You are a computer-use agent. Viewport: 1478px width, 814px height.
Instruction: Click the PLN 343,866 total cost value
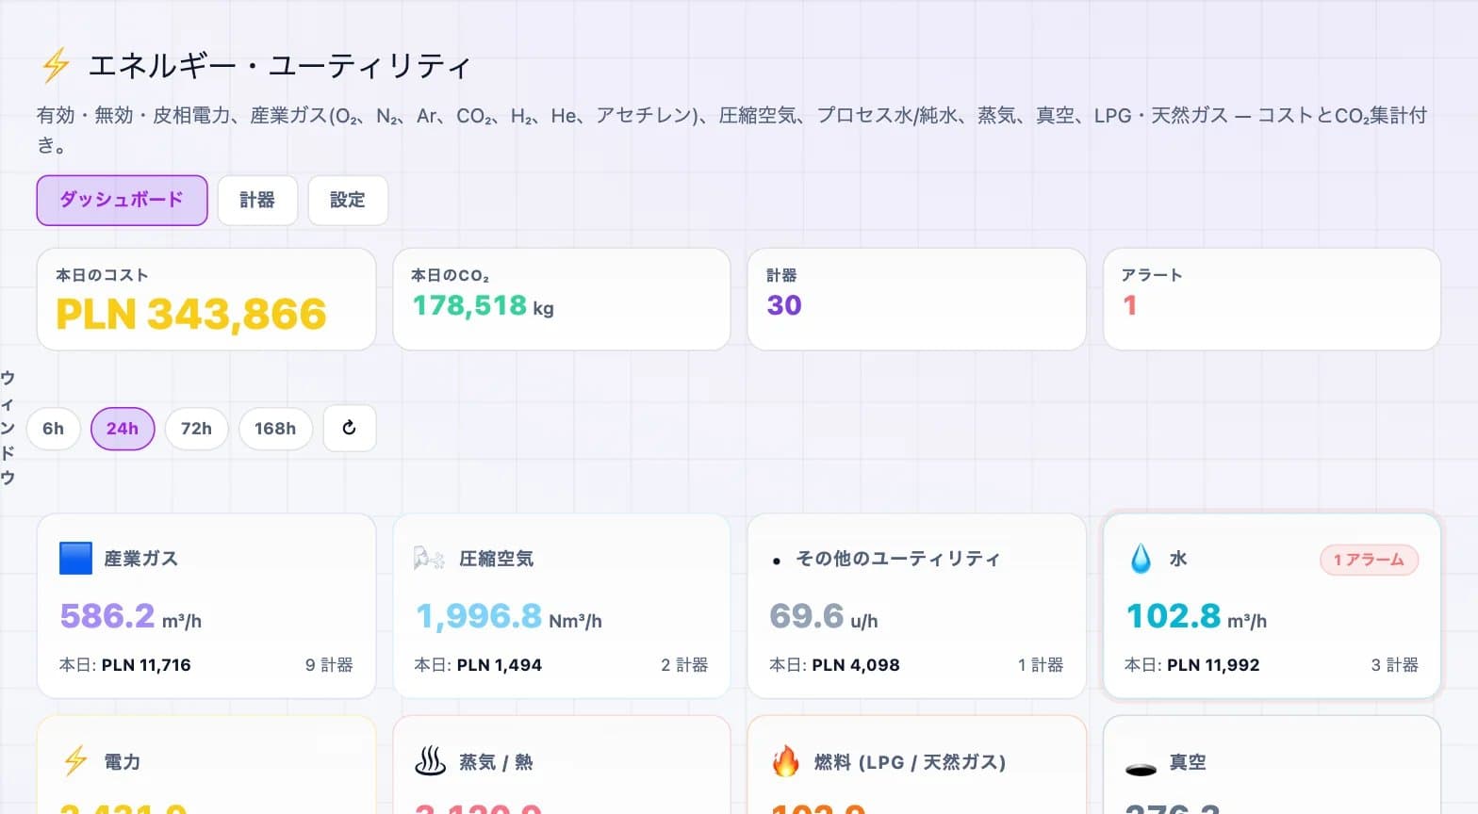pos(191,314)
